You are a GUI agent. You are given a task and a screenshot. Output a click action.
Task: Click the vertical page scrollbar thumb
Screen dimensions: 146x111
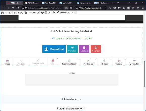point(144,74)
